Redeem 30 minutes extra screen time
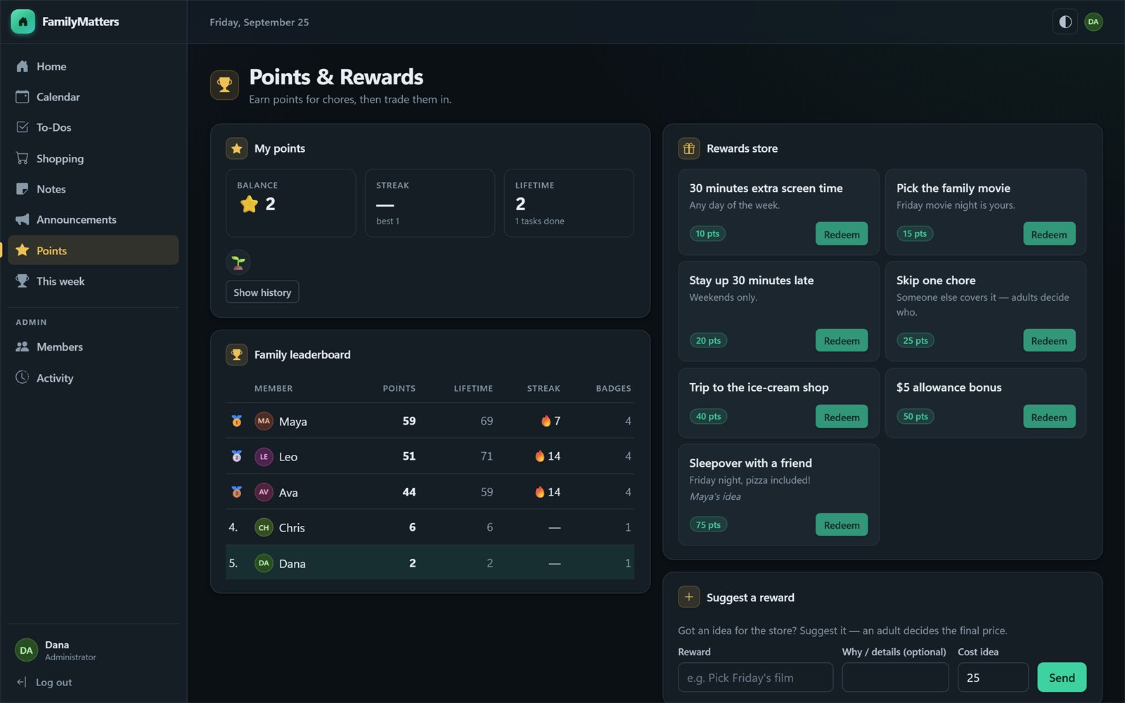The width and height of the screenshot is (1125, 703). point(842,234)
